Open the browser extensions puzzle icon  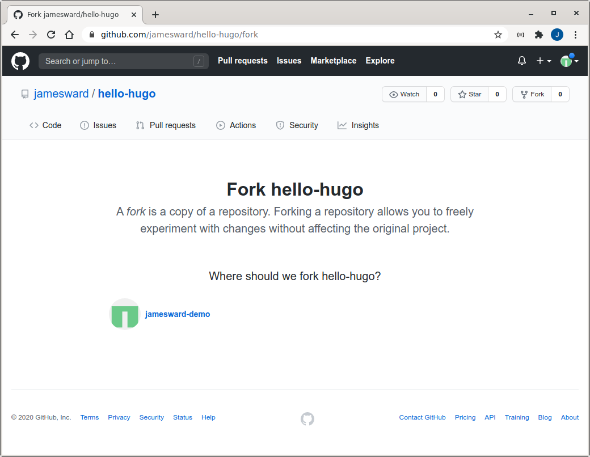tap(539, 35)
